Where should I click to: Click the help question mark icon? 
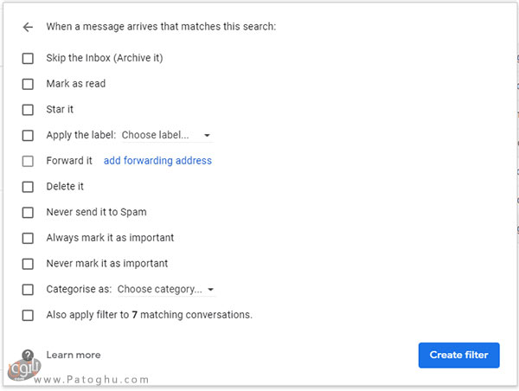(x=28, y=356)
